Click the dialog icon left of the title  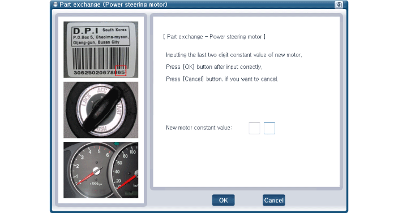(55, 5)
